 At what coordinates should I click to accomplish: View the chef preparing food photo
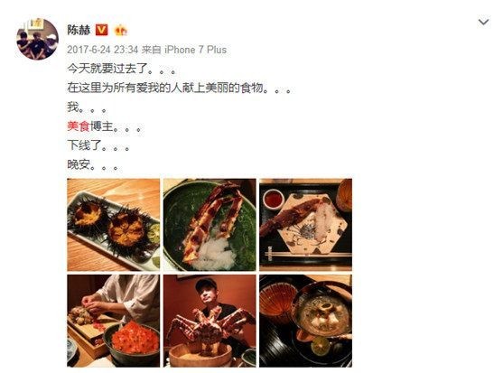click(x=113, y=321)
